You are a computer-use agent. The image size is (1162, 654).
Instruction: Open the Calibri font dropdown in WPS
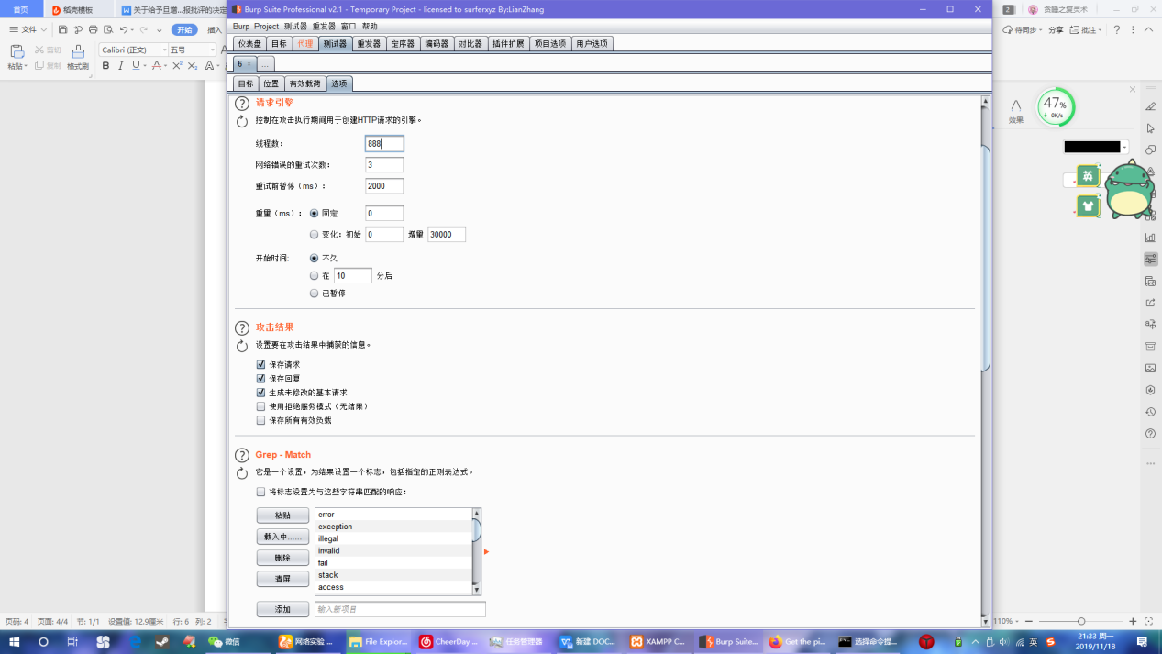click(x=164, y=50)
